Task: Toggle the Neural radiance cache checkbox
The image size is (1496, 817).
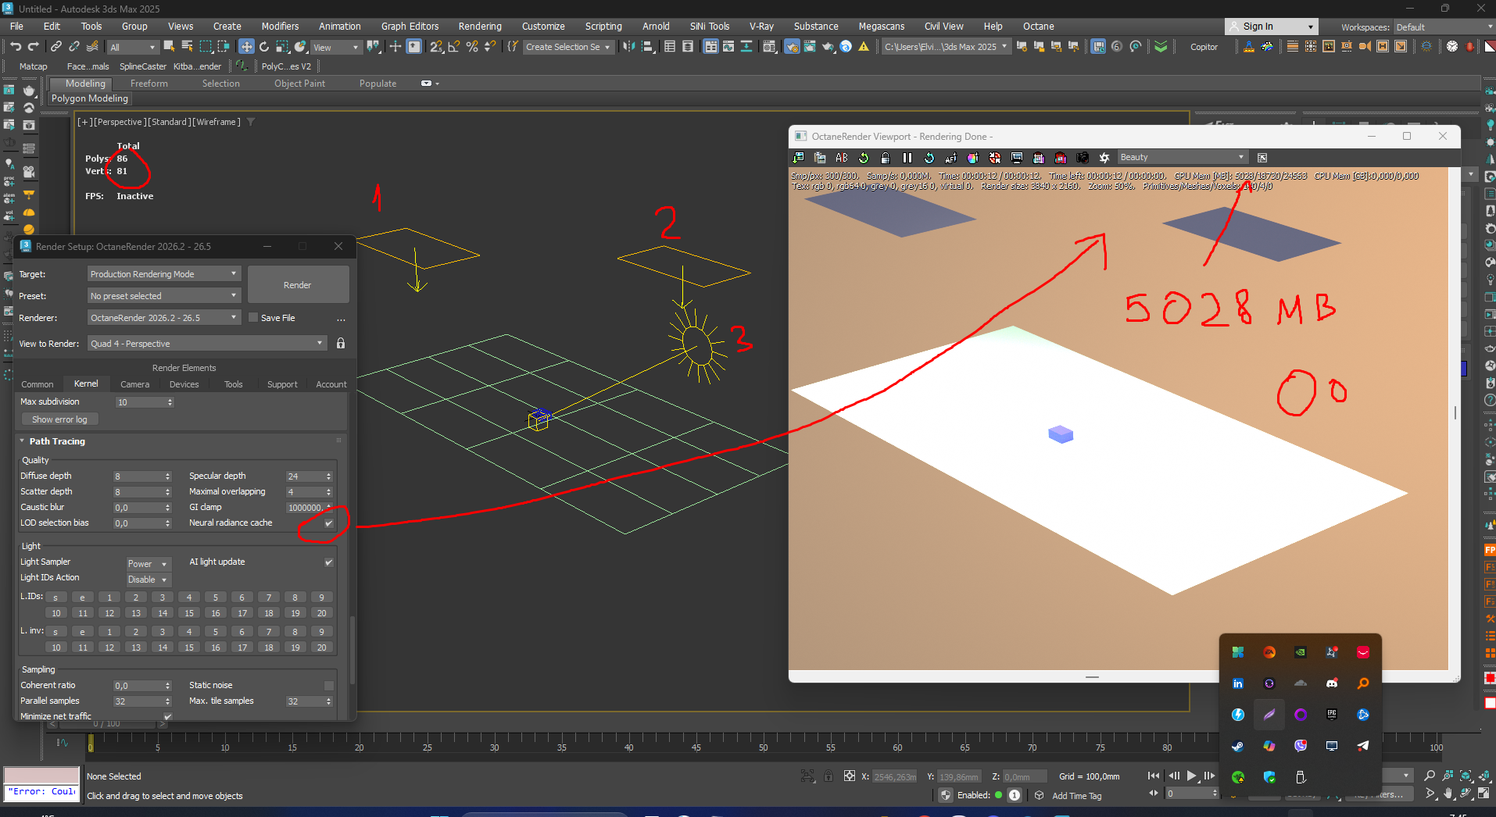Action: coord(329,523)
